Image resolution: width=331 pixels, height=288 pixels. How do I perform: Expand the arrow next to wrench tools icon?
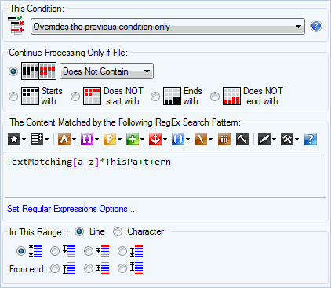coord(296,139)
